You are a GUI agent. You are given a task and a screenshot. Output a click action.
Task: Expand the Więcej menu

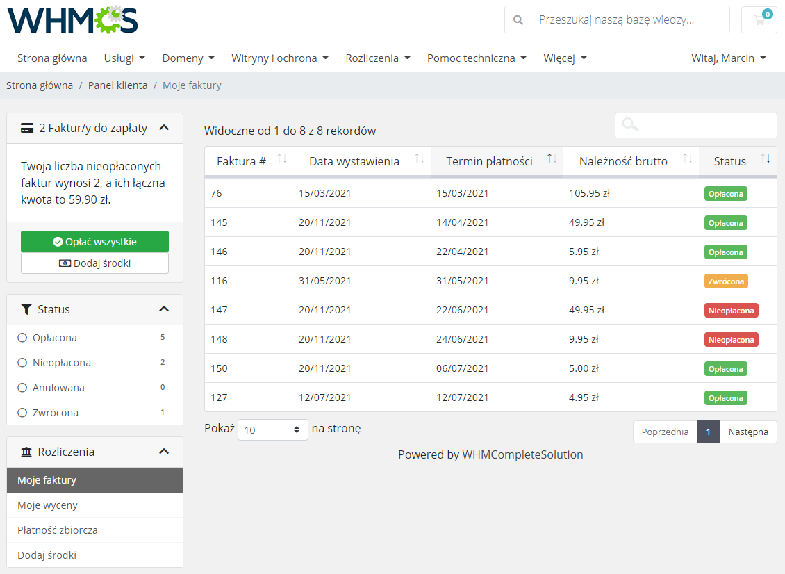click(x=565, y=58)
